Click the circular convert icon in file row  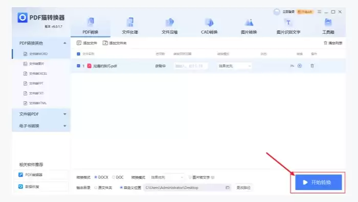click(x=300, y=66)
